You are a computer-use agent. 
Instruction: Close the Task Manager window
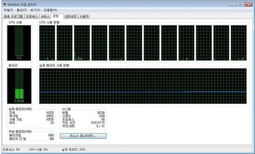249,5
